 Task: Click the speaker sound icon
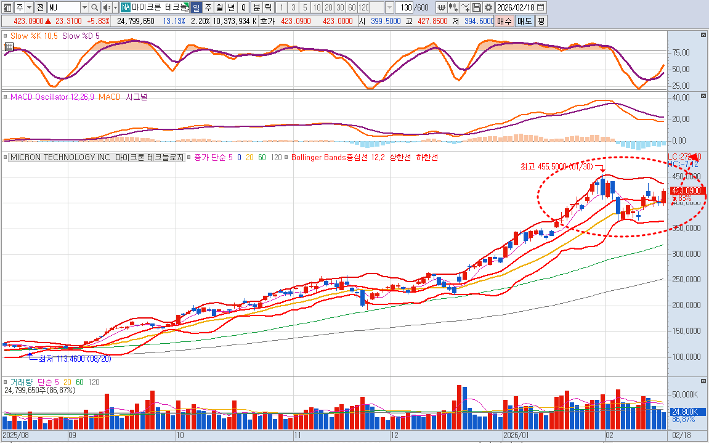(106, 7)
